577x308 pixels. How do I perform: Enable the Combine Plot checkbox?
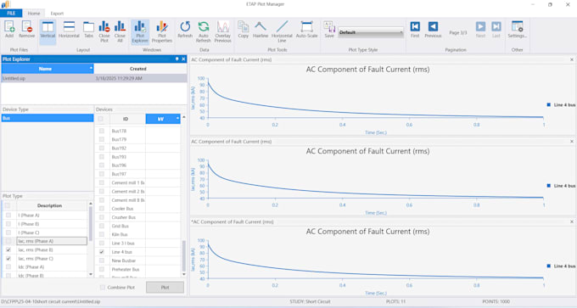103,288
